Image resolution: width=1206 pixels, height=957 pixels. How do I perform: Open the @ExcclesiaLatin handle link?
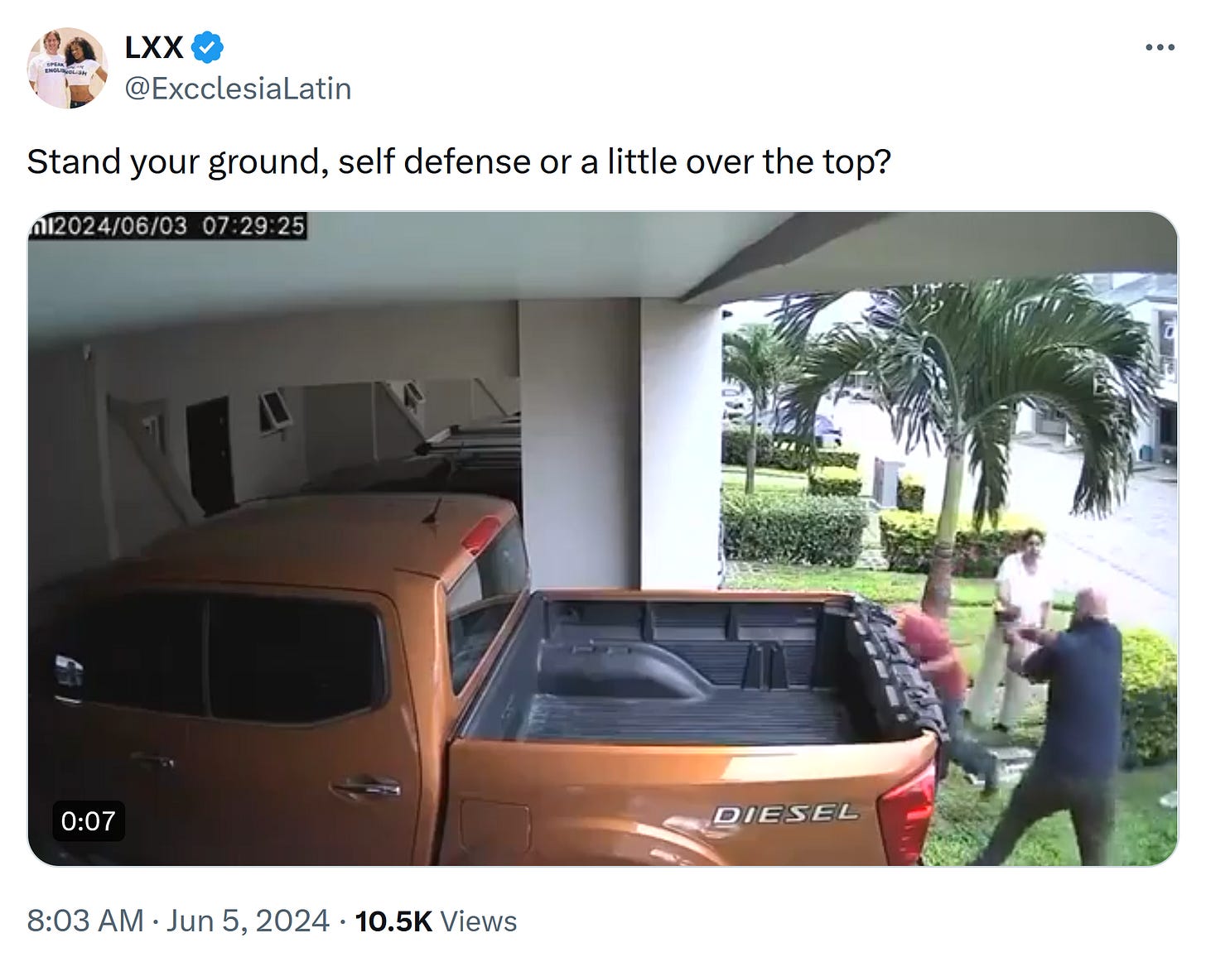(238, 88)
